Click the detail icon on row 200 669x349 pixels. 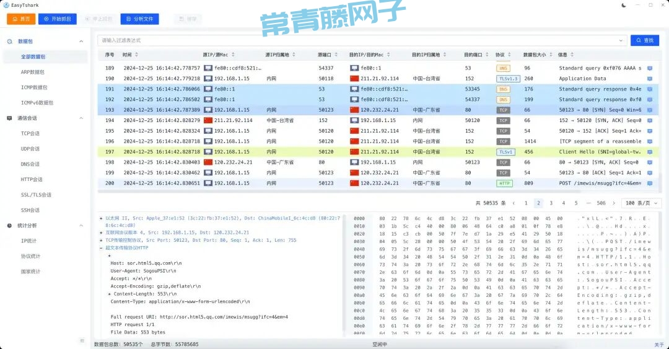[650, 183]
